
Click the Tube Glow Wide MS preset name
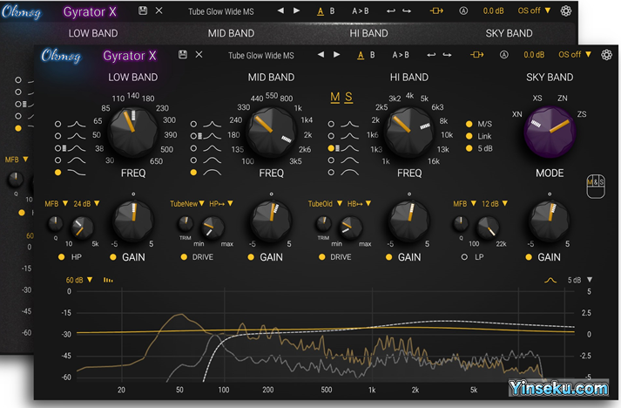pos(260,55)
